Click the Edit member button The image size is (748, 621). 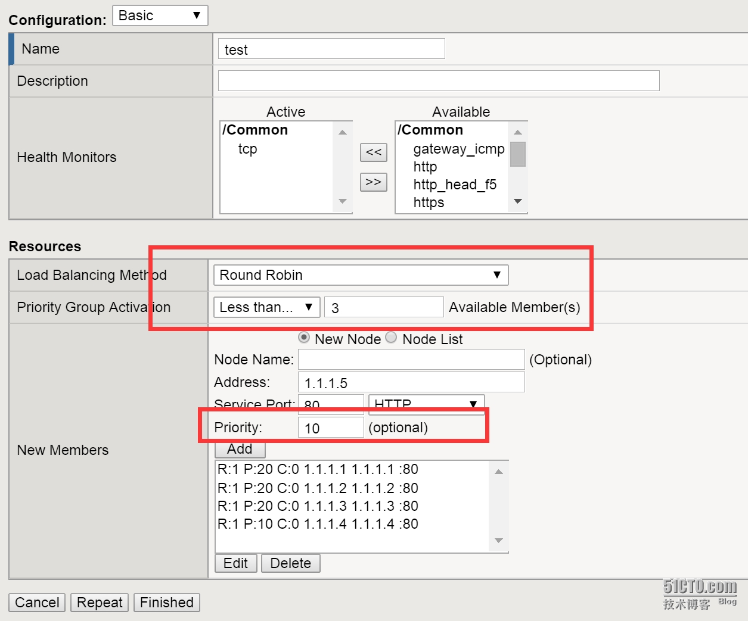[x=236, y=563]
